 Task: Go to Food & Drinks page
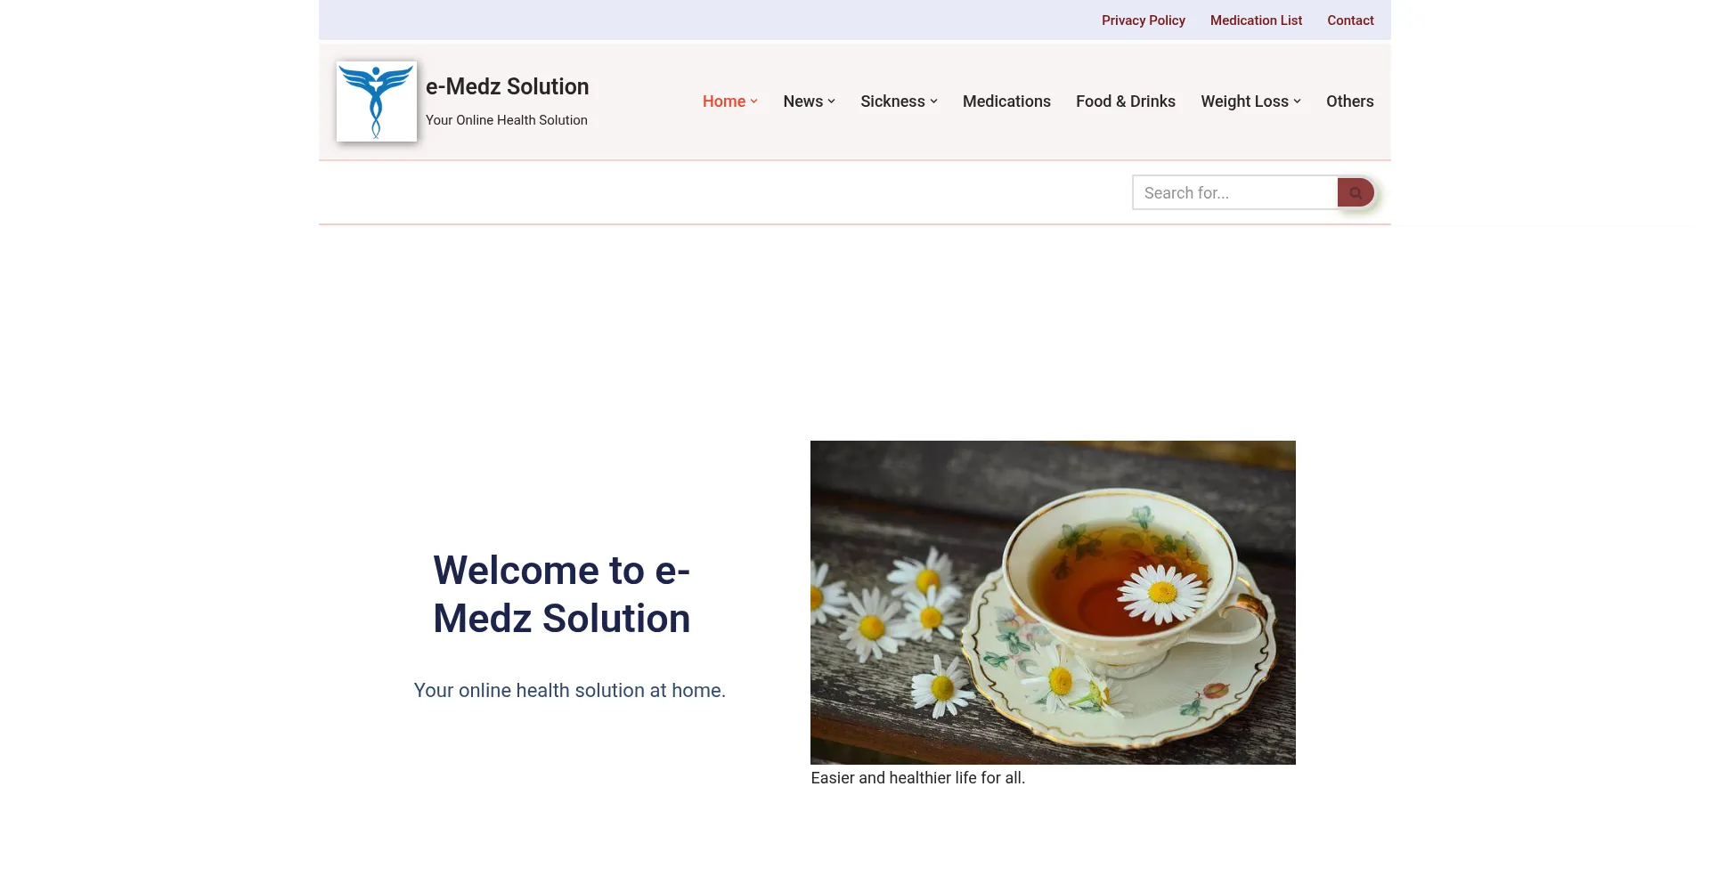[x=1125, y=101]
